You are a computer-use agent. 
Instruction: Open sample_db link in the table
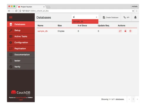(x=43, y=31)
